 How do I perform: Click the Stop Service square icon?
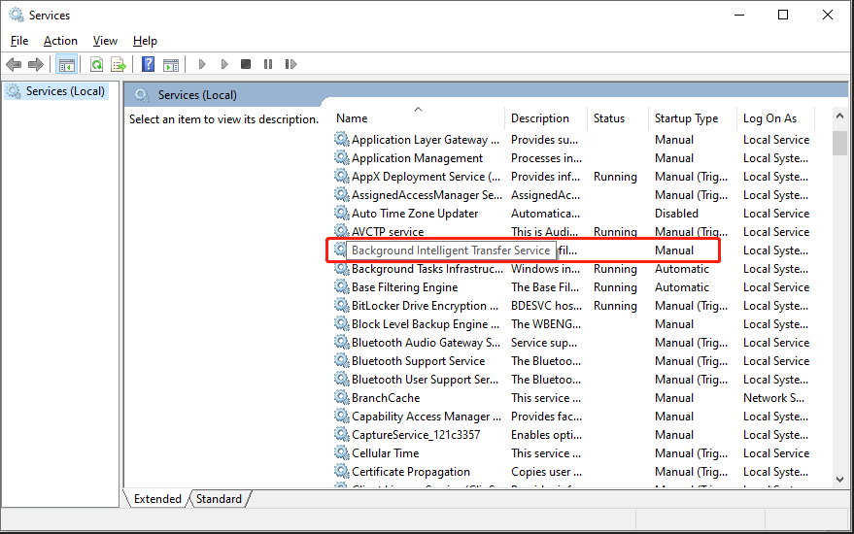pyautogui.click(x=246, y=64)
